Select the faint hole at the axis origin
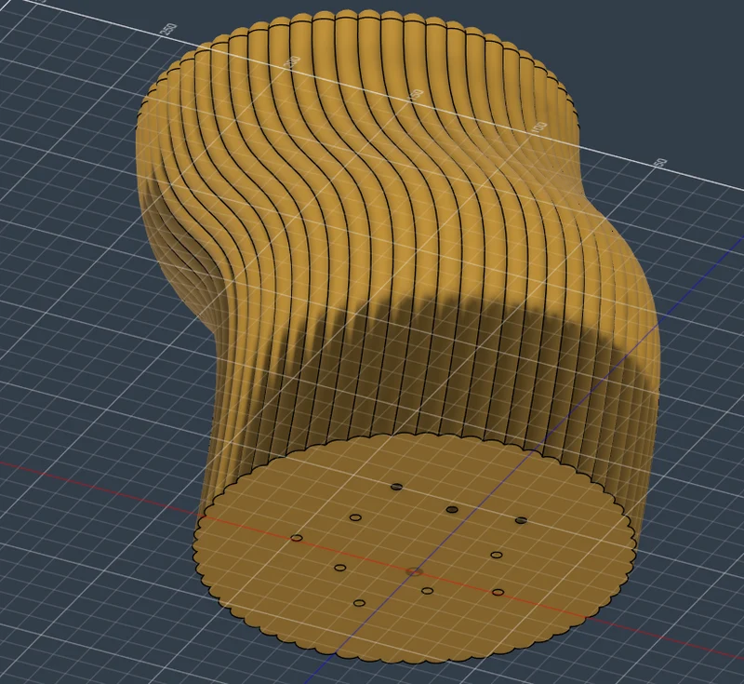 coord(415,572)
